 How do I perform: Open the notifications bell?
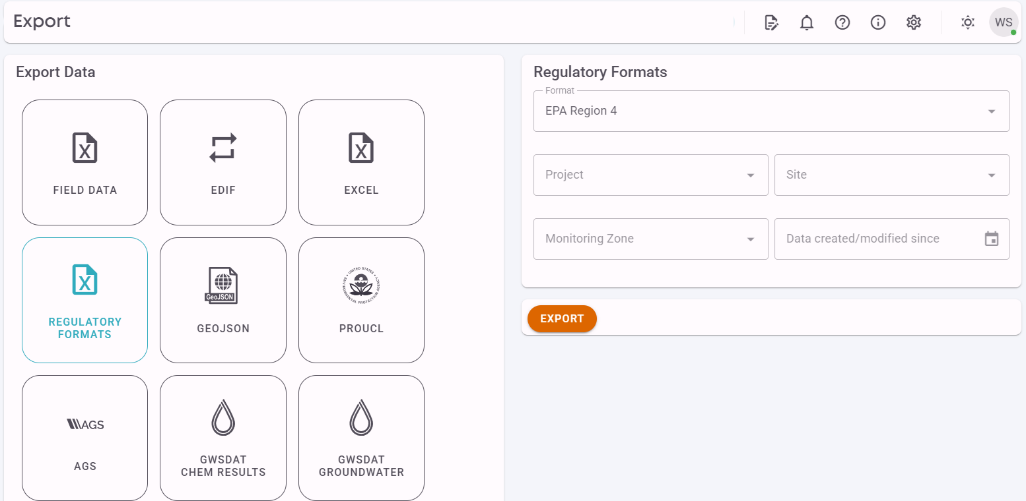click(x=807, y=22)
